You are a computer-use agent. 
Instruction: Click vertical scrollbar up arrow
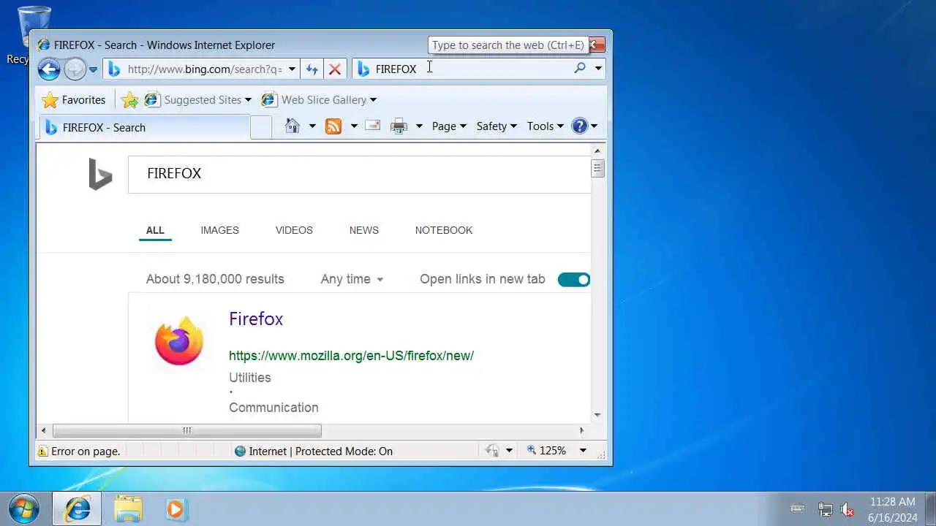[x=597, y=151]
